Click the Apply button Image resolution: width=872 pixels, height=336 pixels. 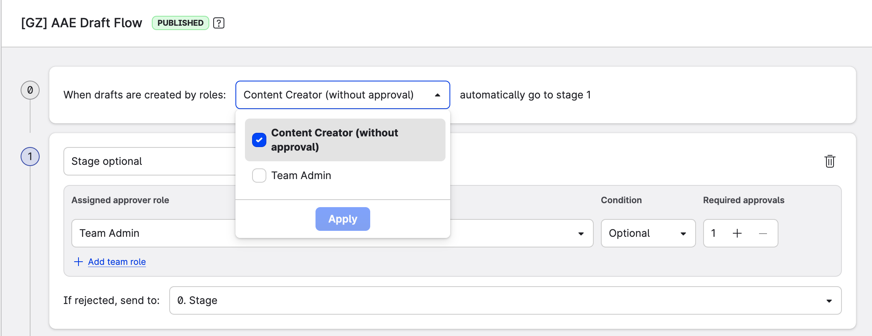(343, 219)
